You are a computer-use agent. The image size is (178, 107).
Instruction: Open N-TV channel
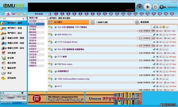click(x=60, y=86)
